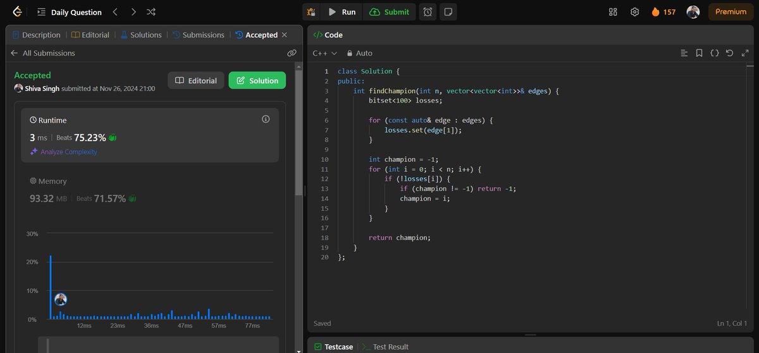Open settings gear icon
The image size is (759, 353).
(634, 12)
